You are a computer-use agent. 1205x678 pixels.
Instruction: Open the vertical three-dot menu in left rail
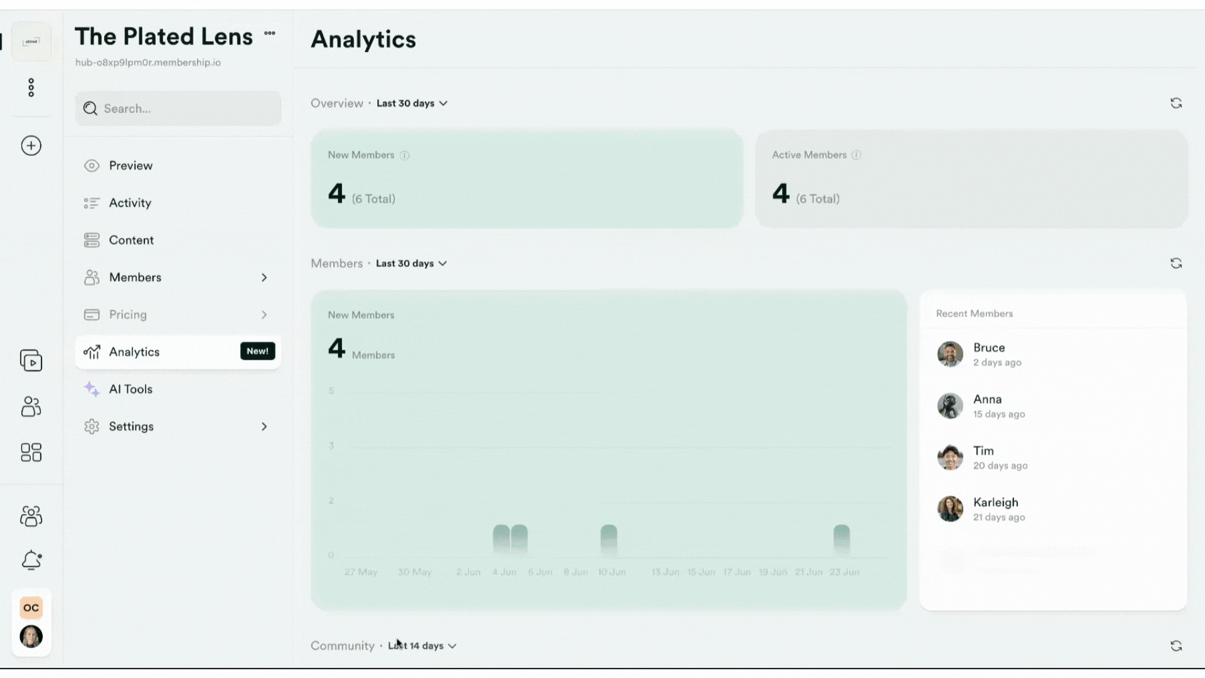(31, 87)
